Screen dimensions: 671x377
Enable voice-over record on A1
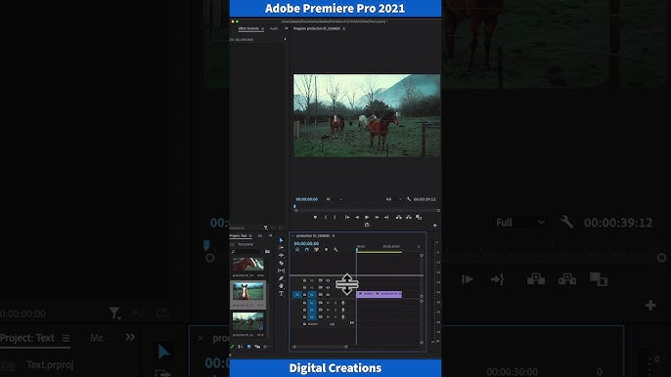click(342, 303)
